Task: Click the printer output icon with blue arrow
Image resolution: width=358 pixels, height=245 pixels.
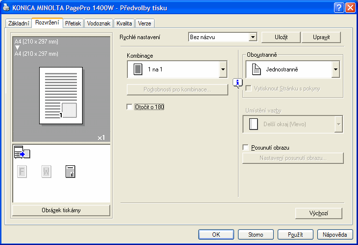Action: click(22, 153)
